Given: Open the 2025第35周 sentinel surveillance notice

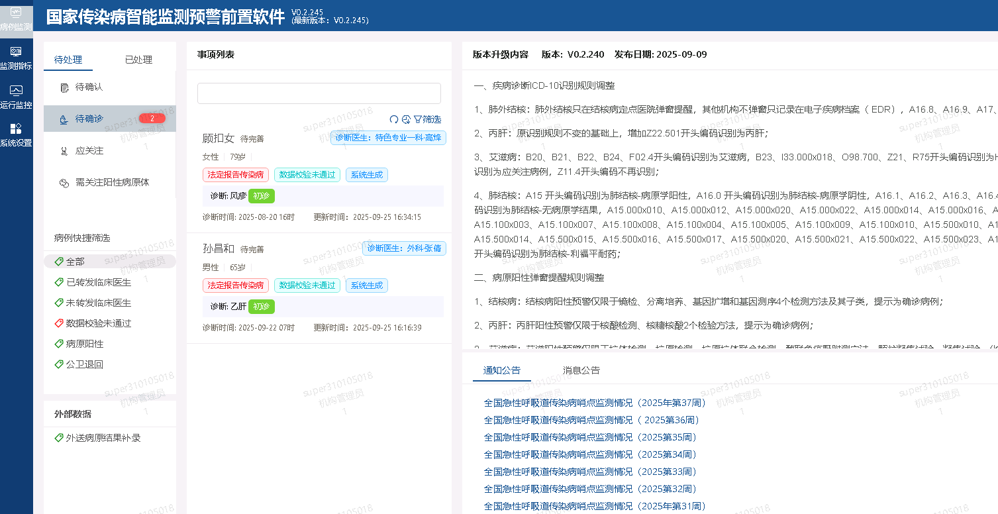Looking at the screenshot, I should pyautogui.click(x=591, y=437).
